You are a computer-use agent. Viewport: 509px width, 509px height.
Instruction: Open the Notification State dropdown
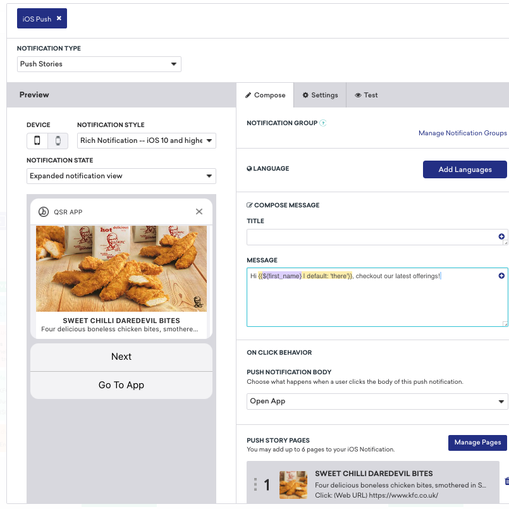coord(121,175)
